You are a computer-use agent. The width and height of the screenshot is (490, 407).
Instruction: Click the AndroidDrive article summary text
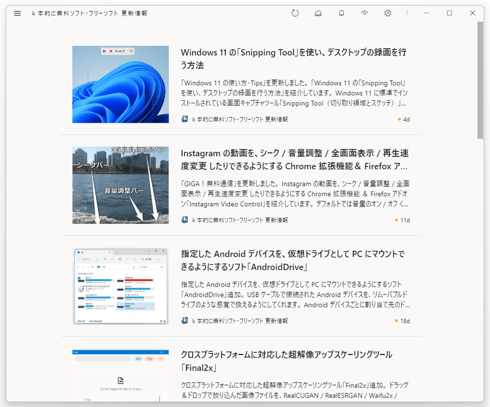pos(295,295)
